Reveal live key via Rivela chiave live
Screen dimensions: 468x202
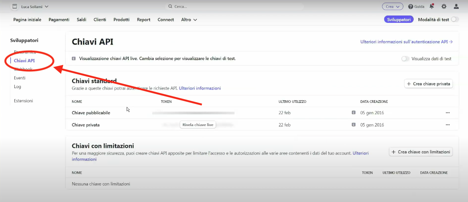pyautogui.click(x=198, y=125)
